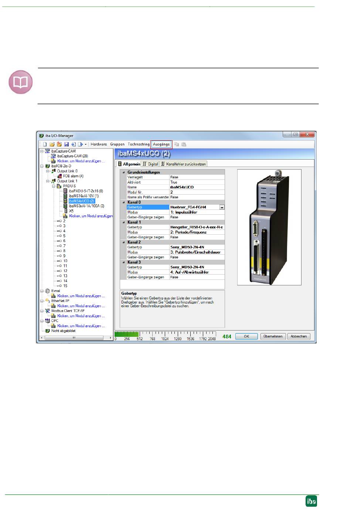This screenshot has width=351, height=513.
Task: Open the Kanal 0 Gebertyp dropdown arrow
Action: 222,207
